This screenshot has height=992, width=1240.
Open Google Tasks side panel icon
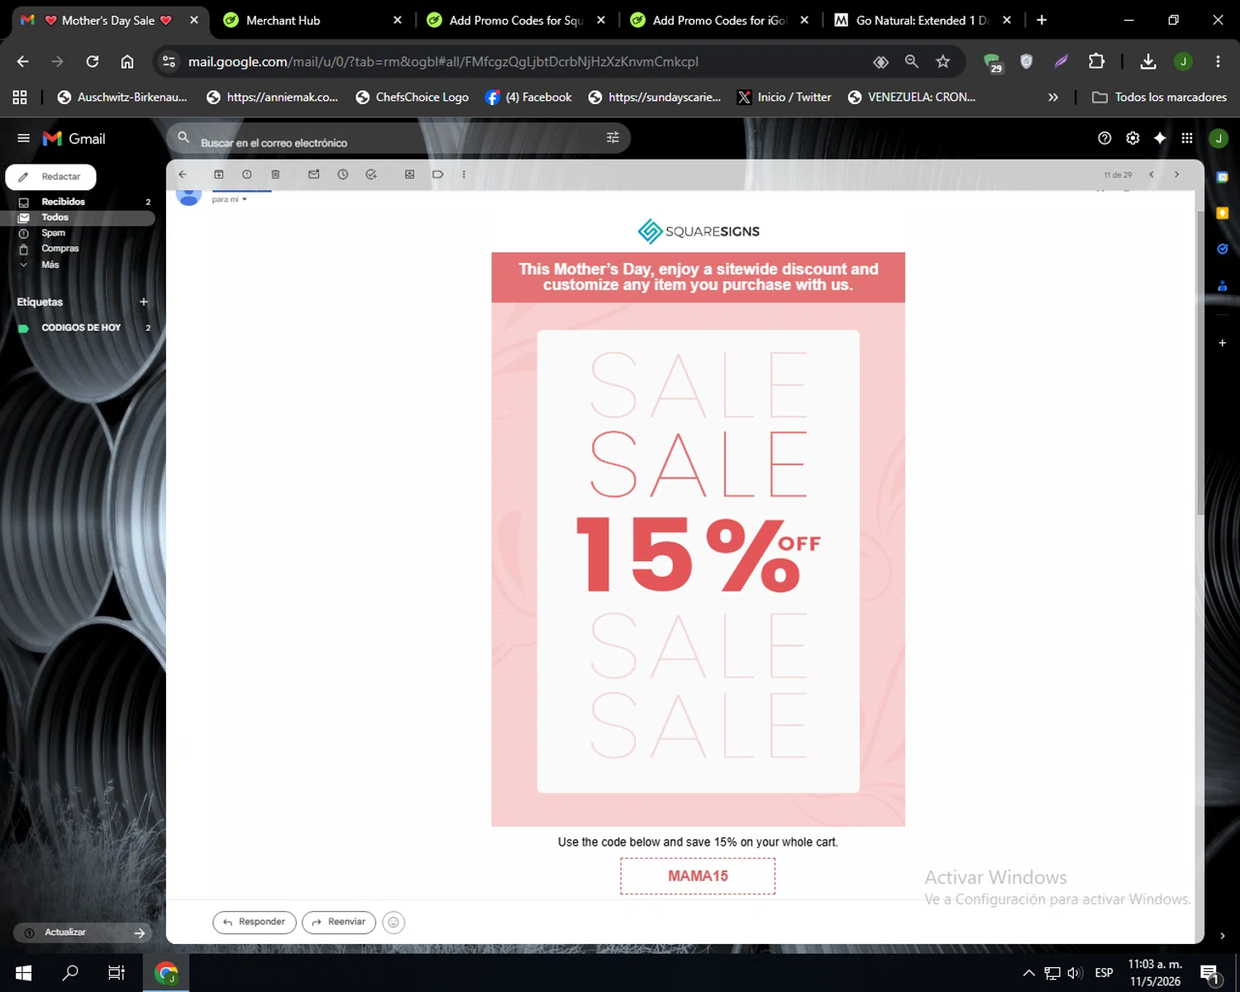point(1222,249)
